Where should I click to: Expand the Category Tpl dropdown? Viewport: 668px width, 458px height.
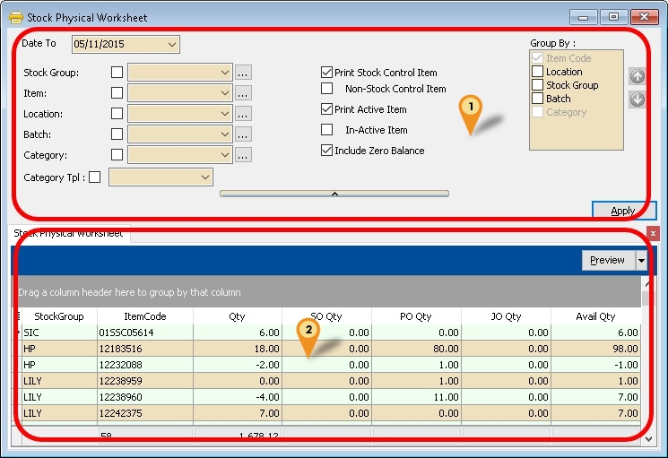pyautogui.click(x=204, y=177)
